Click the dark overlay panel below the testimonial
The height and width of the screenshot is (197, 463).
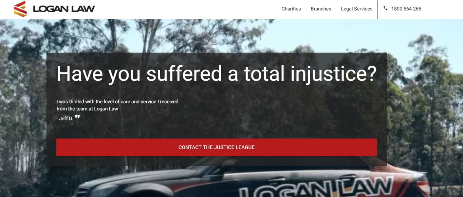pos(216,130)
